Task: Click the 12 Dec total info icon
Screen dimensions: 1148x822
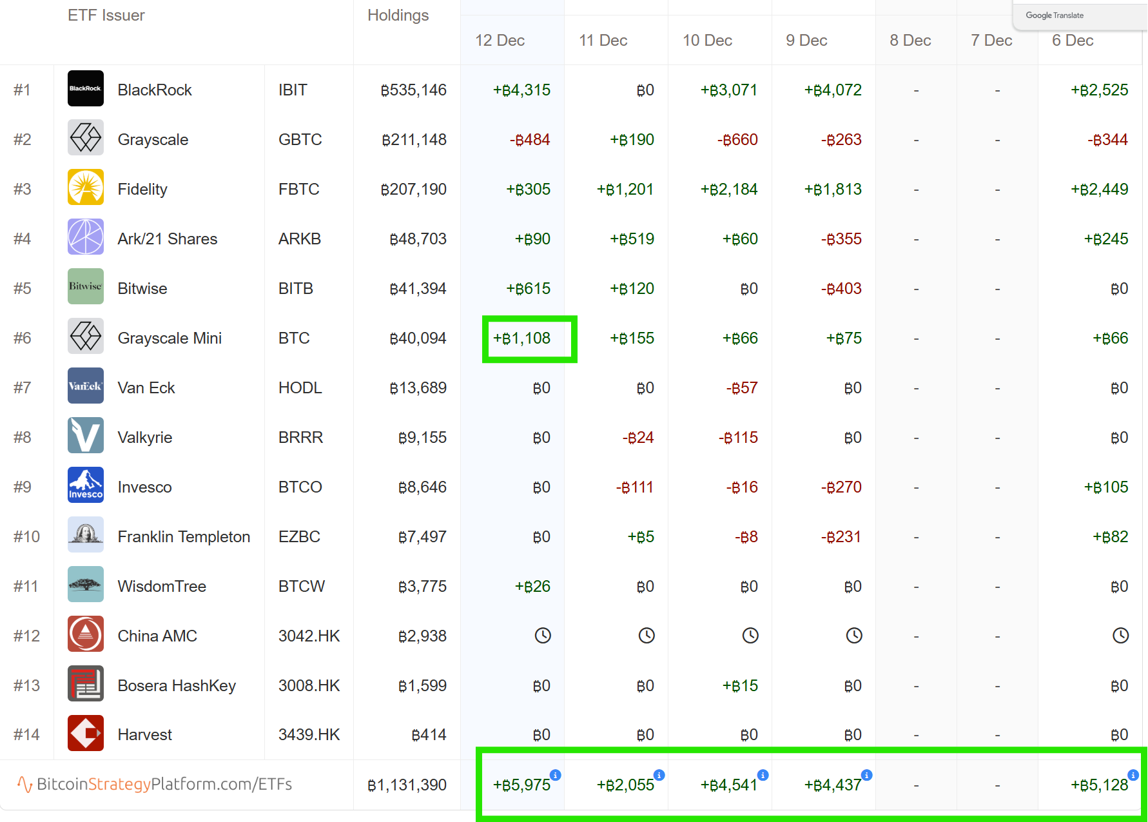Action: 556,775
